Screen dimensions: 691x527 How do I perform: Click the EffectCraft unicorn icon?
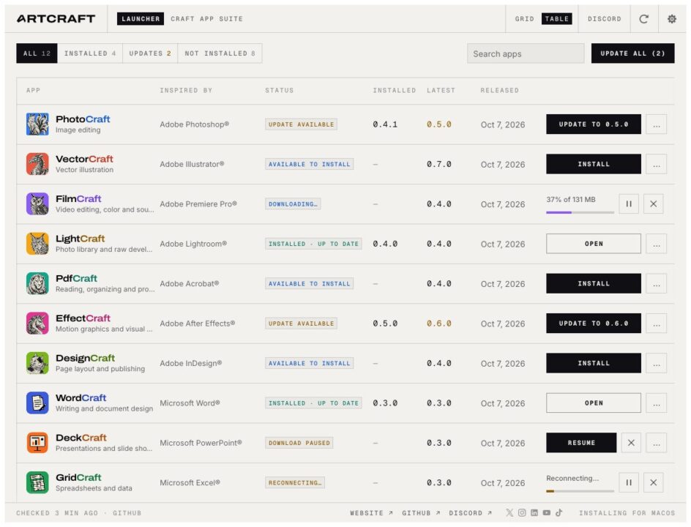[x=37, y=324]
